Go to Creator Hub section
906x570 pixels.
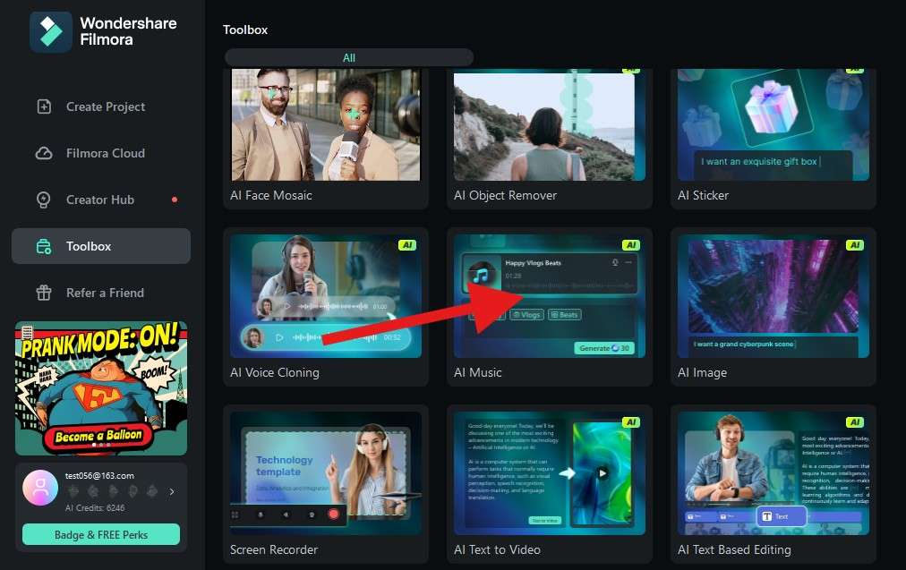[x=101, y=200]
